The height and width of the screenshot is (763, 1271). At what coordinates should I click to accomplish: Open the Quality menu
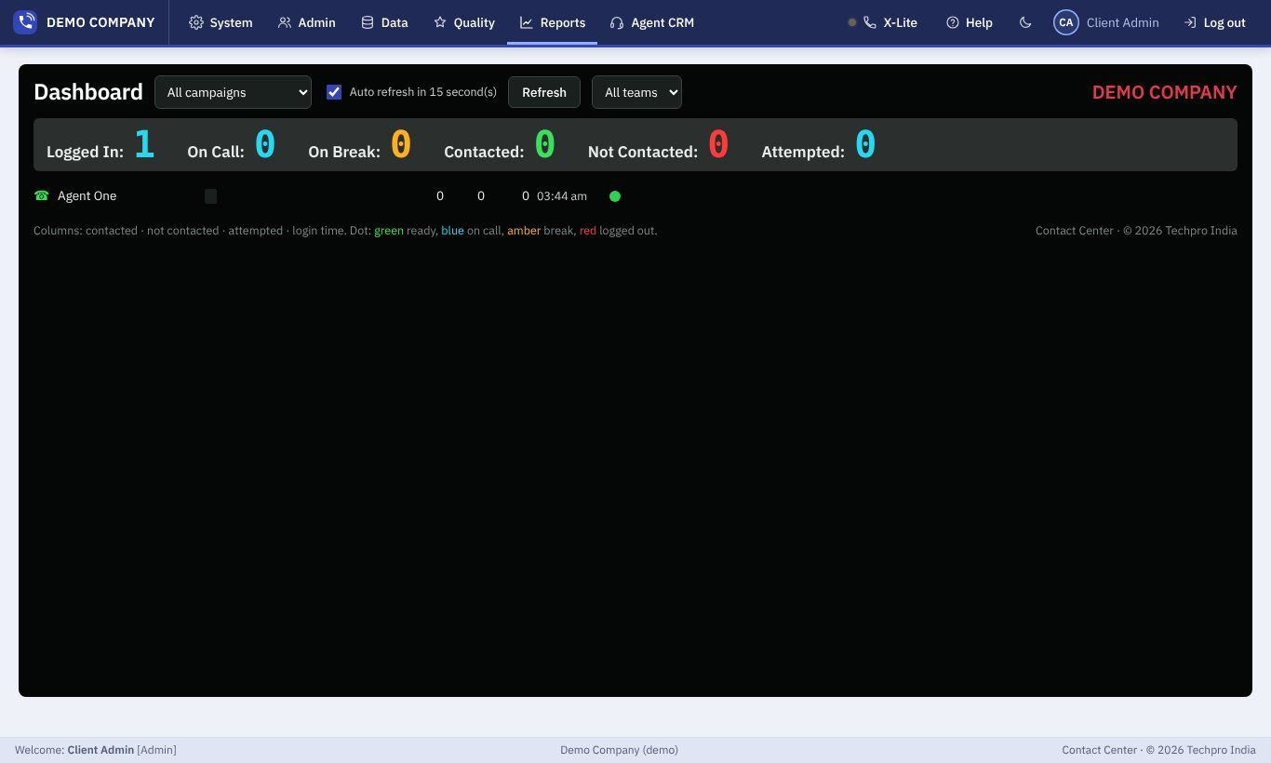[x=463, y=22]
